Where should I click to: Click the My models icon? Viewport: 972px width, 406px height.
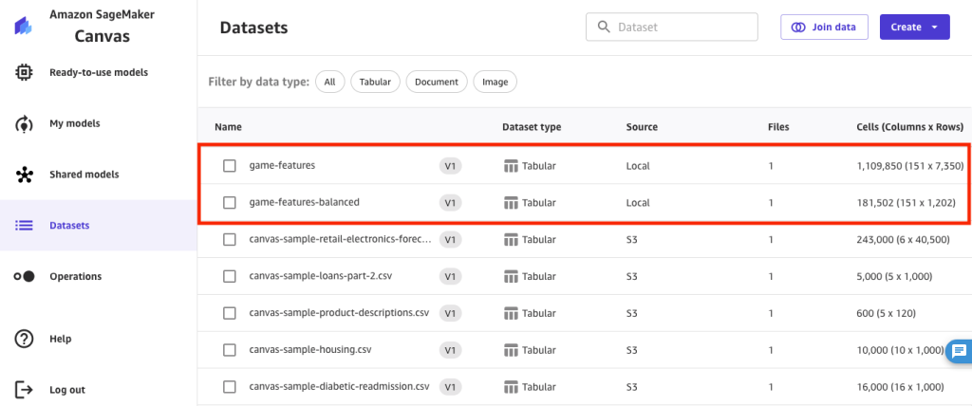click(x=25, y=123)
